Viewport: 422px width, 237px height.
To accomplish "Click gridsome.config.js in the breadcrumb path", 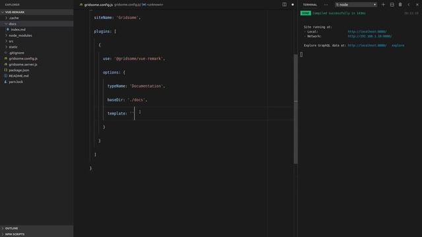I will pos(127,5).
